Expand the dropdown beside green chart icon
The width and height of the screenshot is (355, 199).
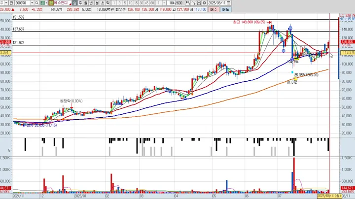coord(46,3)
